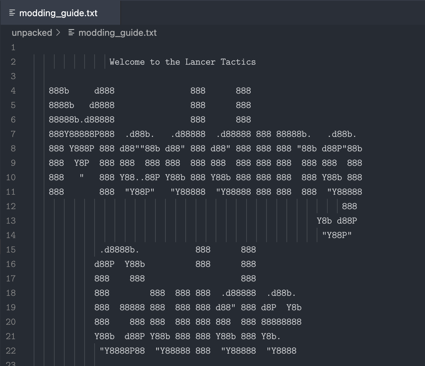Click '"Y8888' at the end of line 22
This screenshot has width=425, height=366.
click(281, 351)
